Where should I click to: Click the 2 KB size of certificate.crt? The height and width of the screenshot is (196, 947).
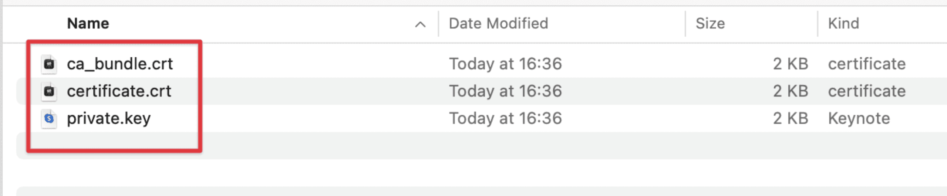click(x=790, y=91)
